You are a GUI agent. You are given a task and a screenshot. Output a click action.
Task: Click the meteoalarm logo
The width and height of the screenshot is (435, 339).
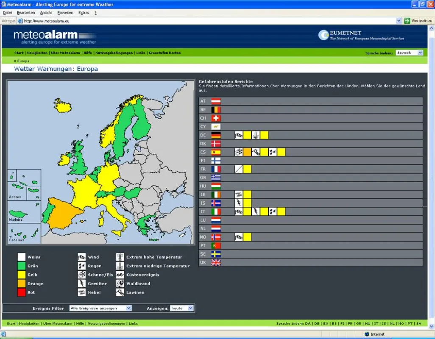55,37
